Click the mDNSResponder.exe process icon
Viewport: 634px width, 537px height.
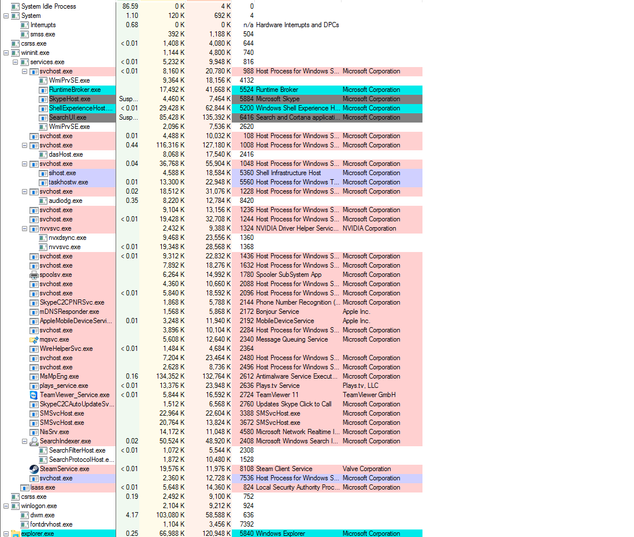pyautogui.click(x=34, y=312)
